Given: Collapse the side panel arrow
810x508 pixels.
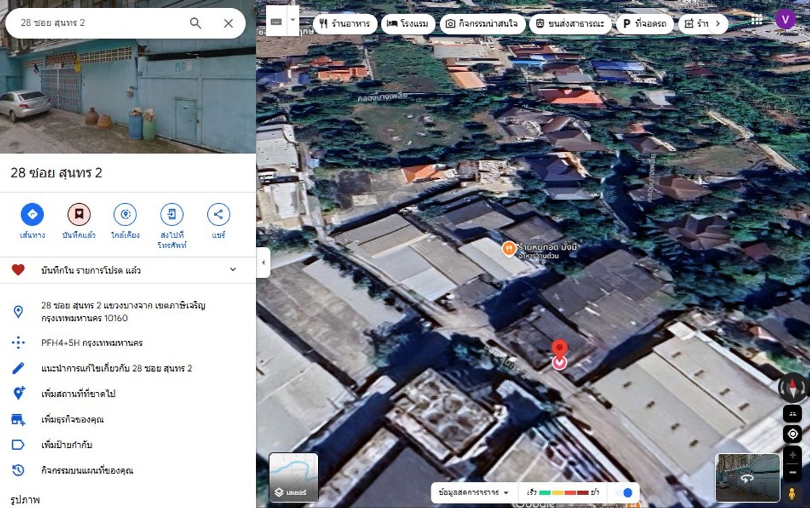Looking at the screenshot, I should (263, 262).
